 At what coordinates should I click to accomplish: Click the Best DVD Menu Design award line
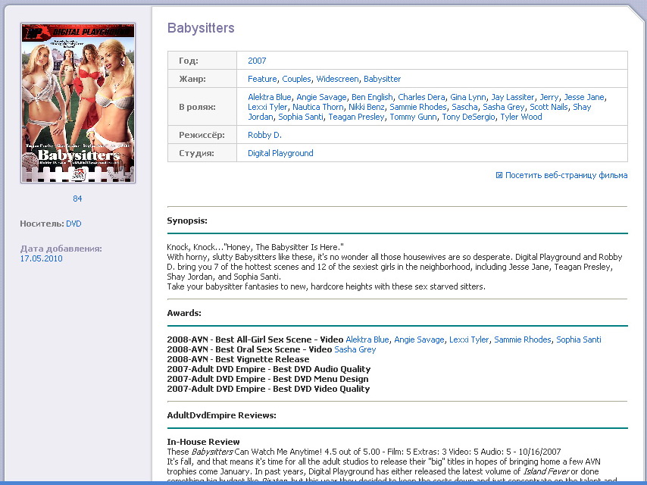click(267, 380)
